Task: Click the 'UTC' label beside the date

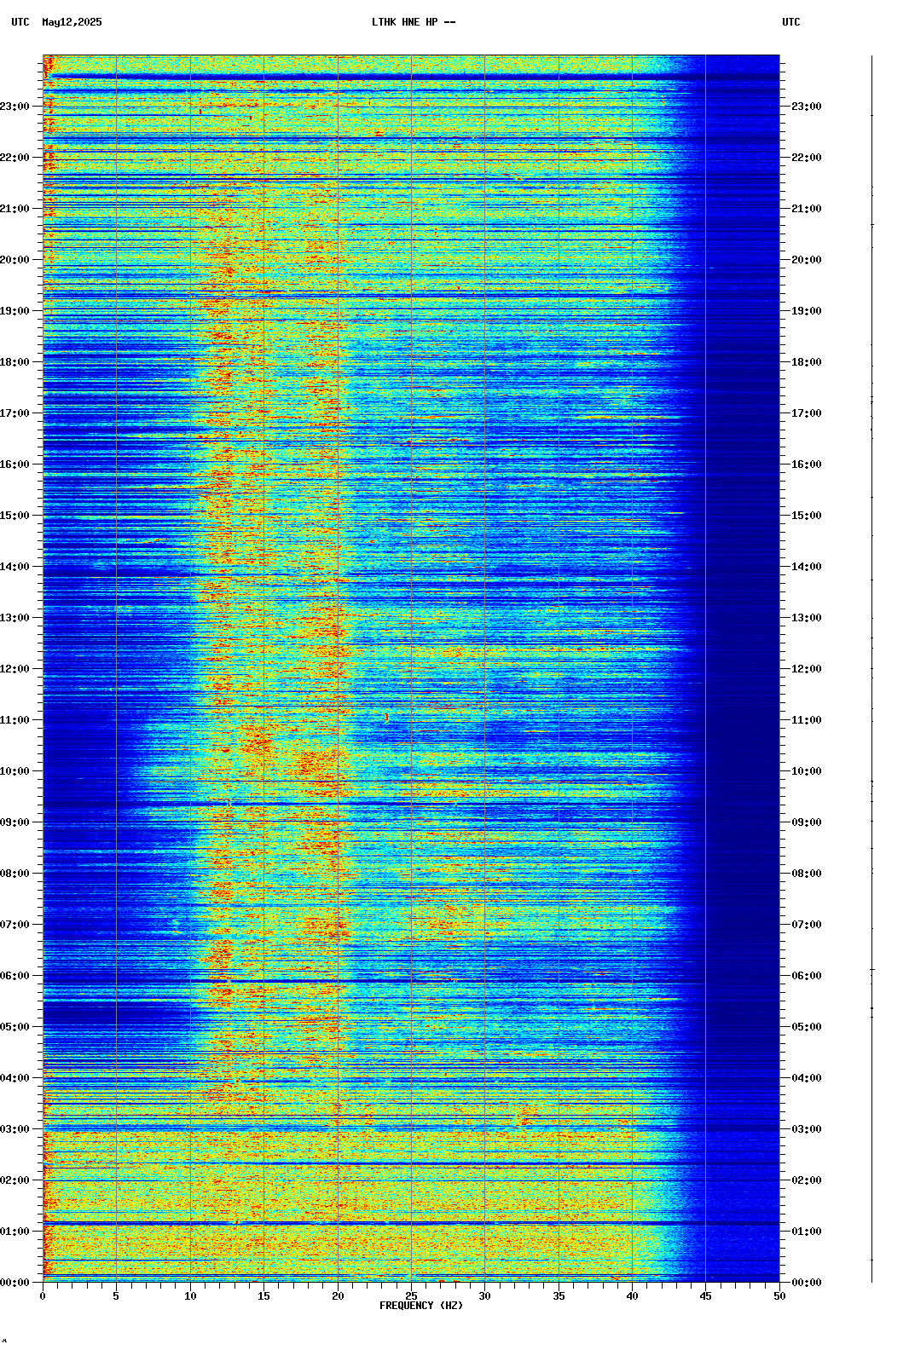Action: pos(20,22)
